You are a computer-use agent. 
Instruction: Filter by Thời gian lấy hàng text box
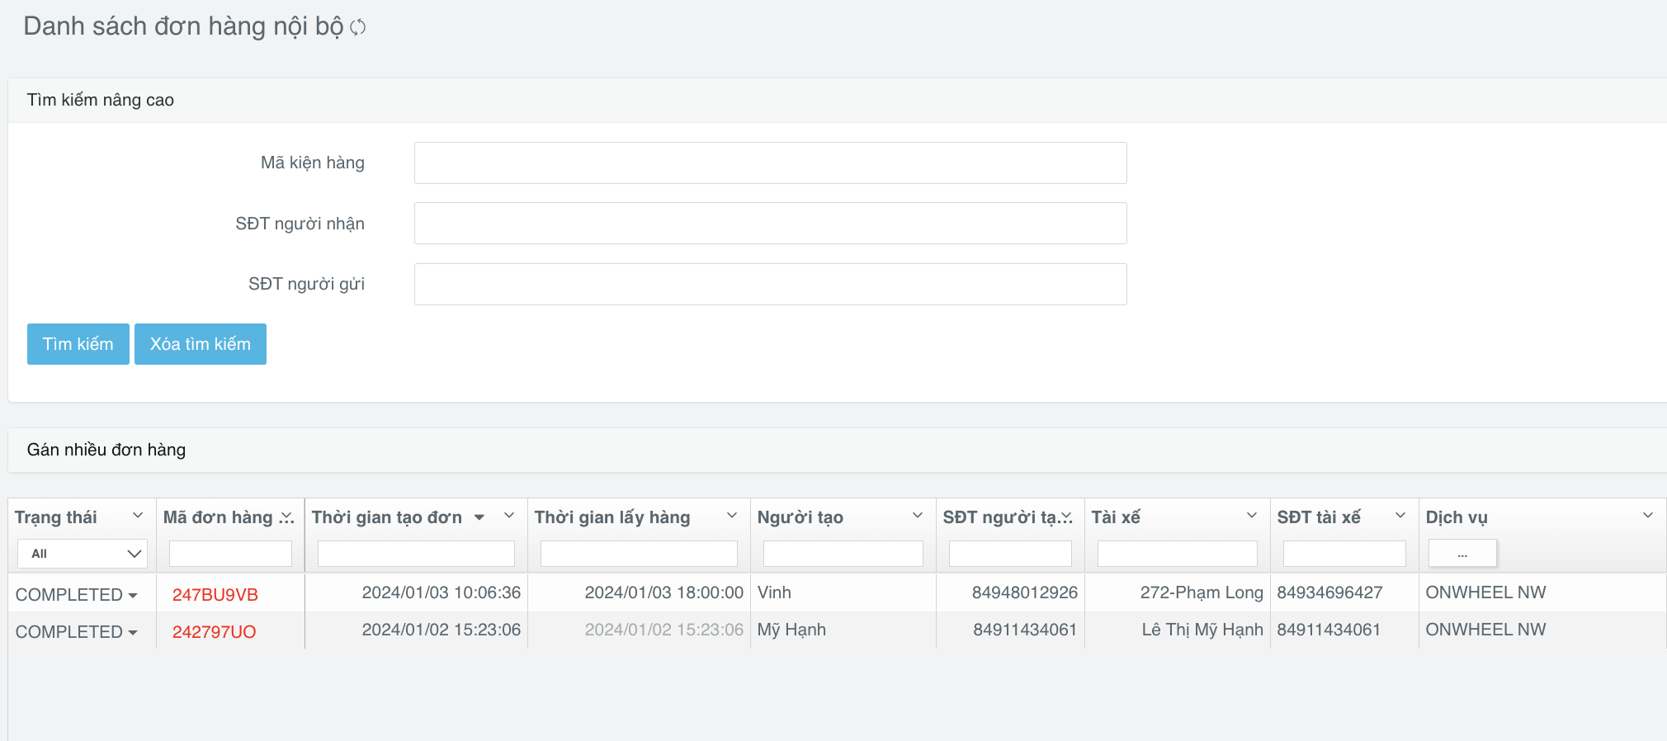point(639,554)
